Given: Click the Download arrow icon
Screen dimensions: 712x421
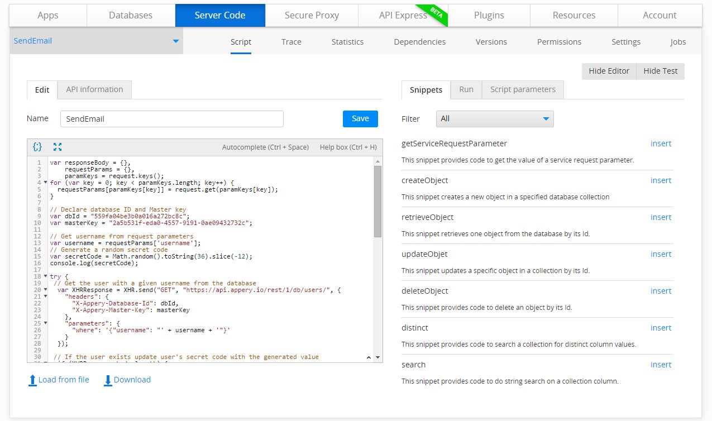Looking at the screenshot, I should [108, 380].
